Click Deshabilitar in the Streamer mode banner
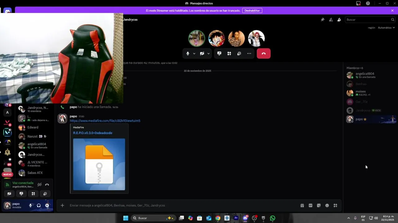The height and width of the screenshot is (223, 398). tap(252, 11)
